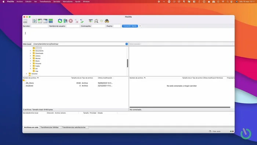Viewport: 257px width, 145px height.
Task: Toggle synchronized browsing icon
Action: click(x=101, y=21)
